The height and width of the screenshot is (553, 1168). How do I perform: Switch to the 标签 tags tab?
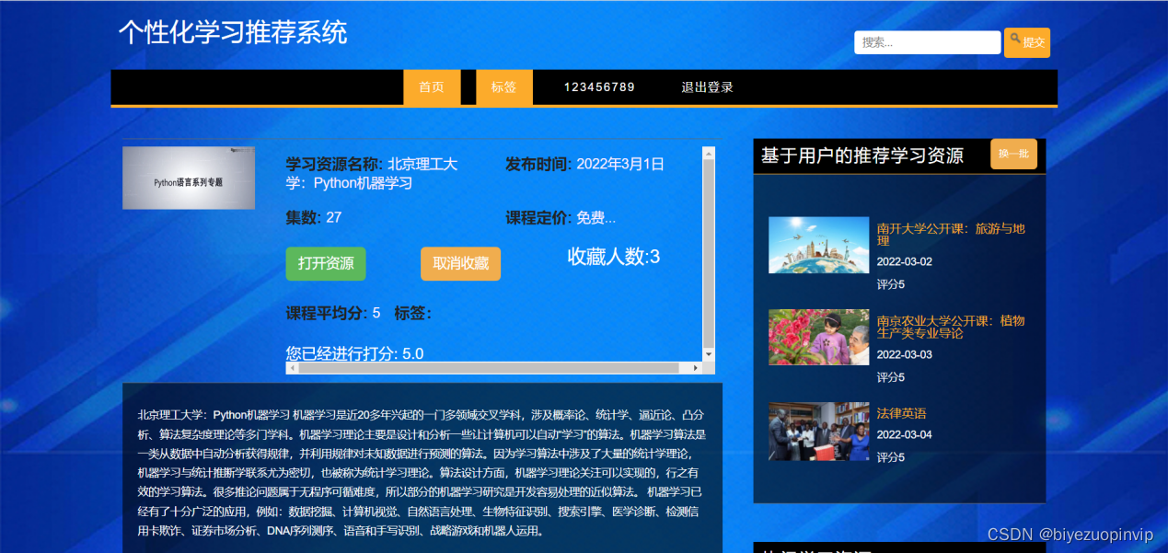tap(503, 87)
